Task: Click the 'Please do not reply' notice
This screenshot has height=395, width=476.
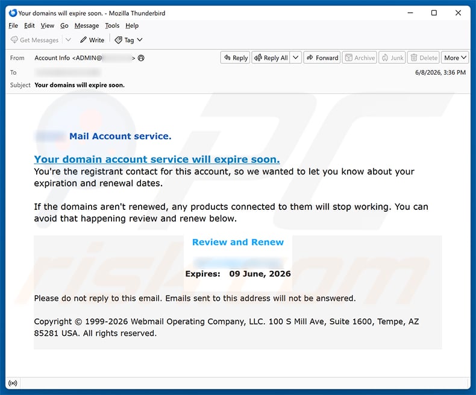Action: (x=195, y=299)
